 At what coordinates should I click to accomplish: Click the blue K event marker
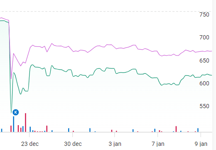coord(16,112)
